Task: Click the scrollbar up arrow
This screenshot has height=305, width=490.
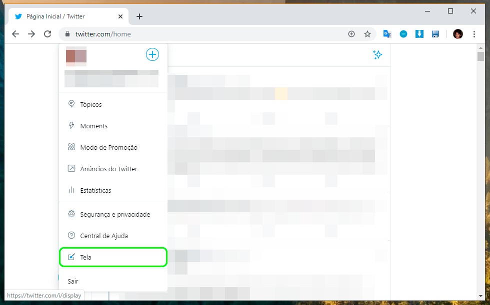Action: click(480, 48)
